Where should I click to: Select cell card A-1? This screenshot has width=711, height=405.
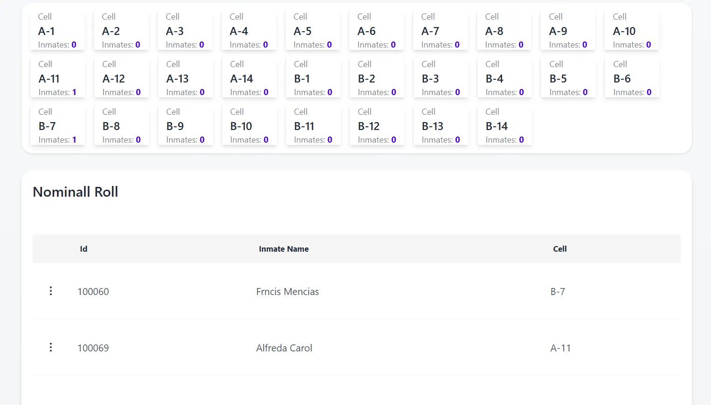(x=57, y=31)
